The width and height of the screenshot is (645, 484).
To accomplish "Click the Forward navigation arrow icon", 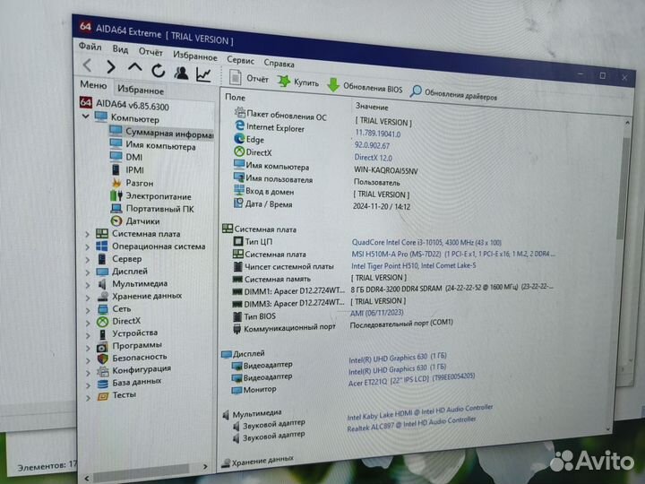I will click(x=111, y=67).
